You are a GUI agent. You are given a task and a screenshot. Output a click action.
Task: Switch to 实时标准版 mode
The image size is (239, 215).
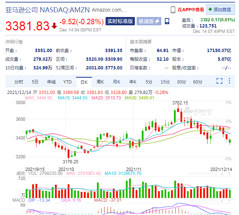(120, 21)
